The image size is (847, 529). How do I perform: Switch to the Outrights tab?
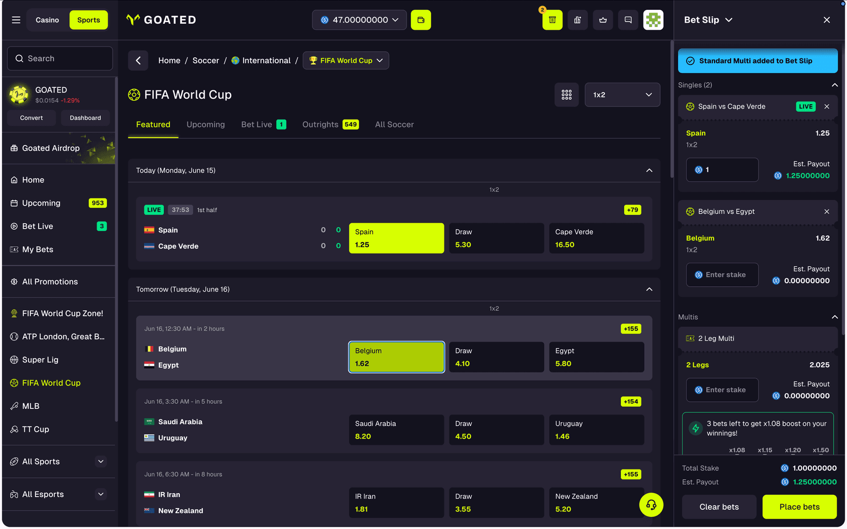pos(330,125)
